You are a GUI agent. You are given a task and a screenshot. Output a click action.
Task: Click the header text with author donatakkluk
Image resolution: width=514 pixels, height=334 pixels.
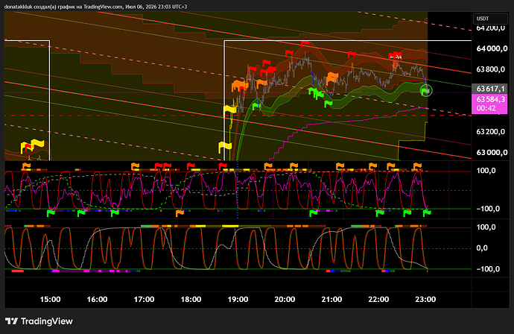[95, 7]
